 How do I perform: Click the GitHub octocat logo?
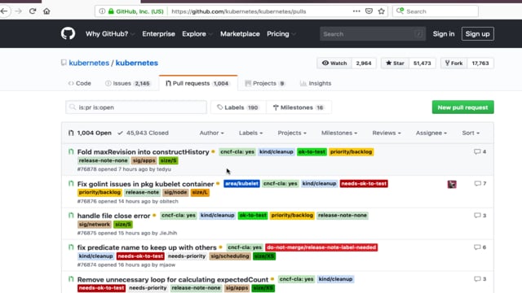(x=68, y=33)
